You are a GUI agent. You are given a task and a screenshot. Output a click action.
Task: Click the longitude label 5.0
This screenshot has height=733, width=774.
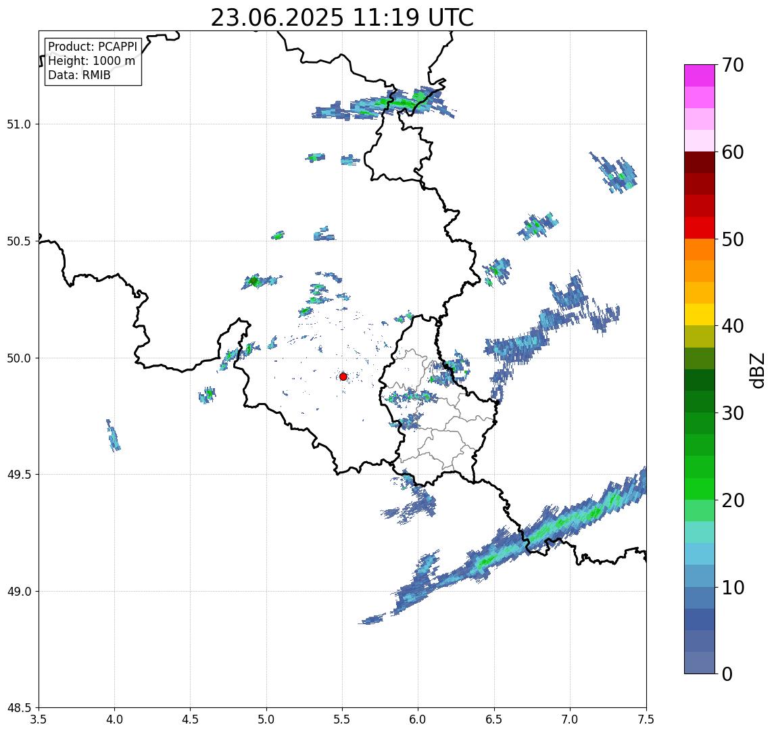tap(266, 719)
